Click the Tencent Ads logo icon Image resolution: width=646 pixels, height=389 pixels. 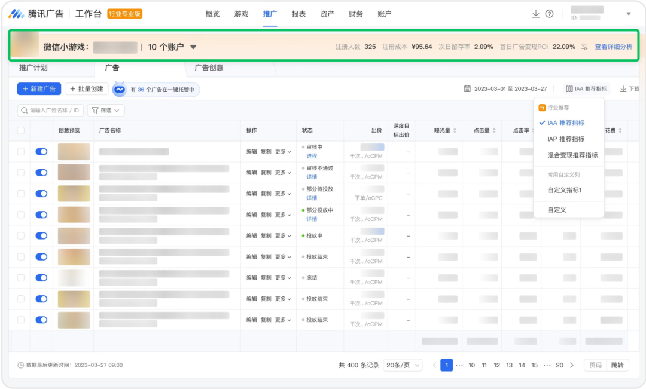(x=16, y=14)
